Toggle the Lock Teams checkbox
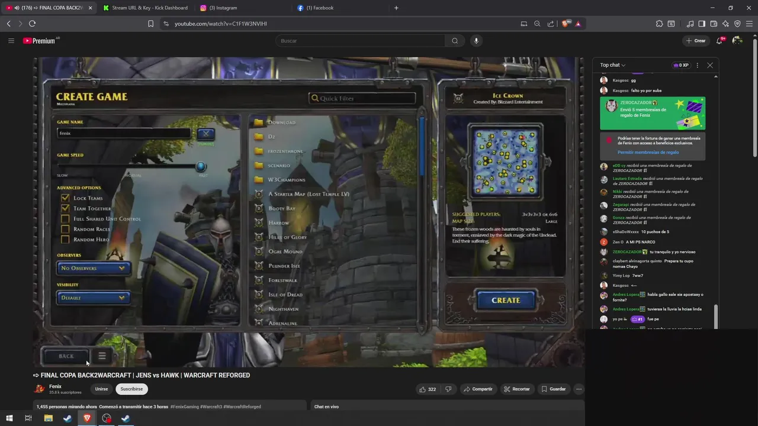 pyautogui.click(x=65, y=198)
